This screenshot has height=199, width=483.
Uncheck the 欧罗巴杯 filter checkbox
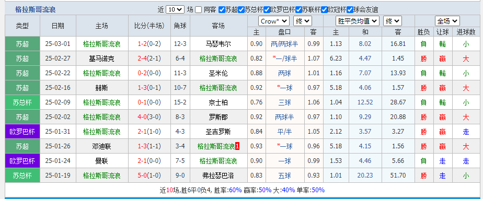[x=267, y=9]
